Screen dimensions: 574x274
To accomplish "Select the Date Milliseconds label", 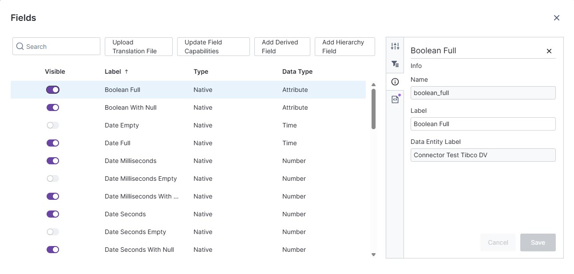I will tap(131, 161).
